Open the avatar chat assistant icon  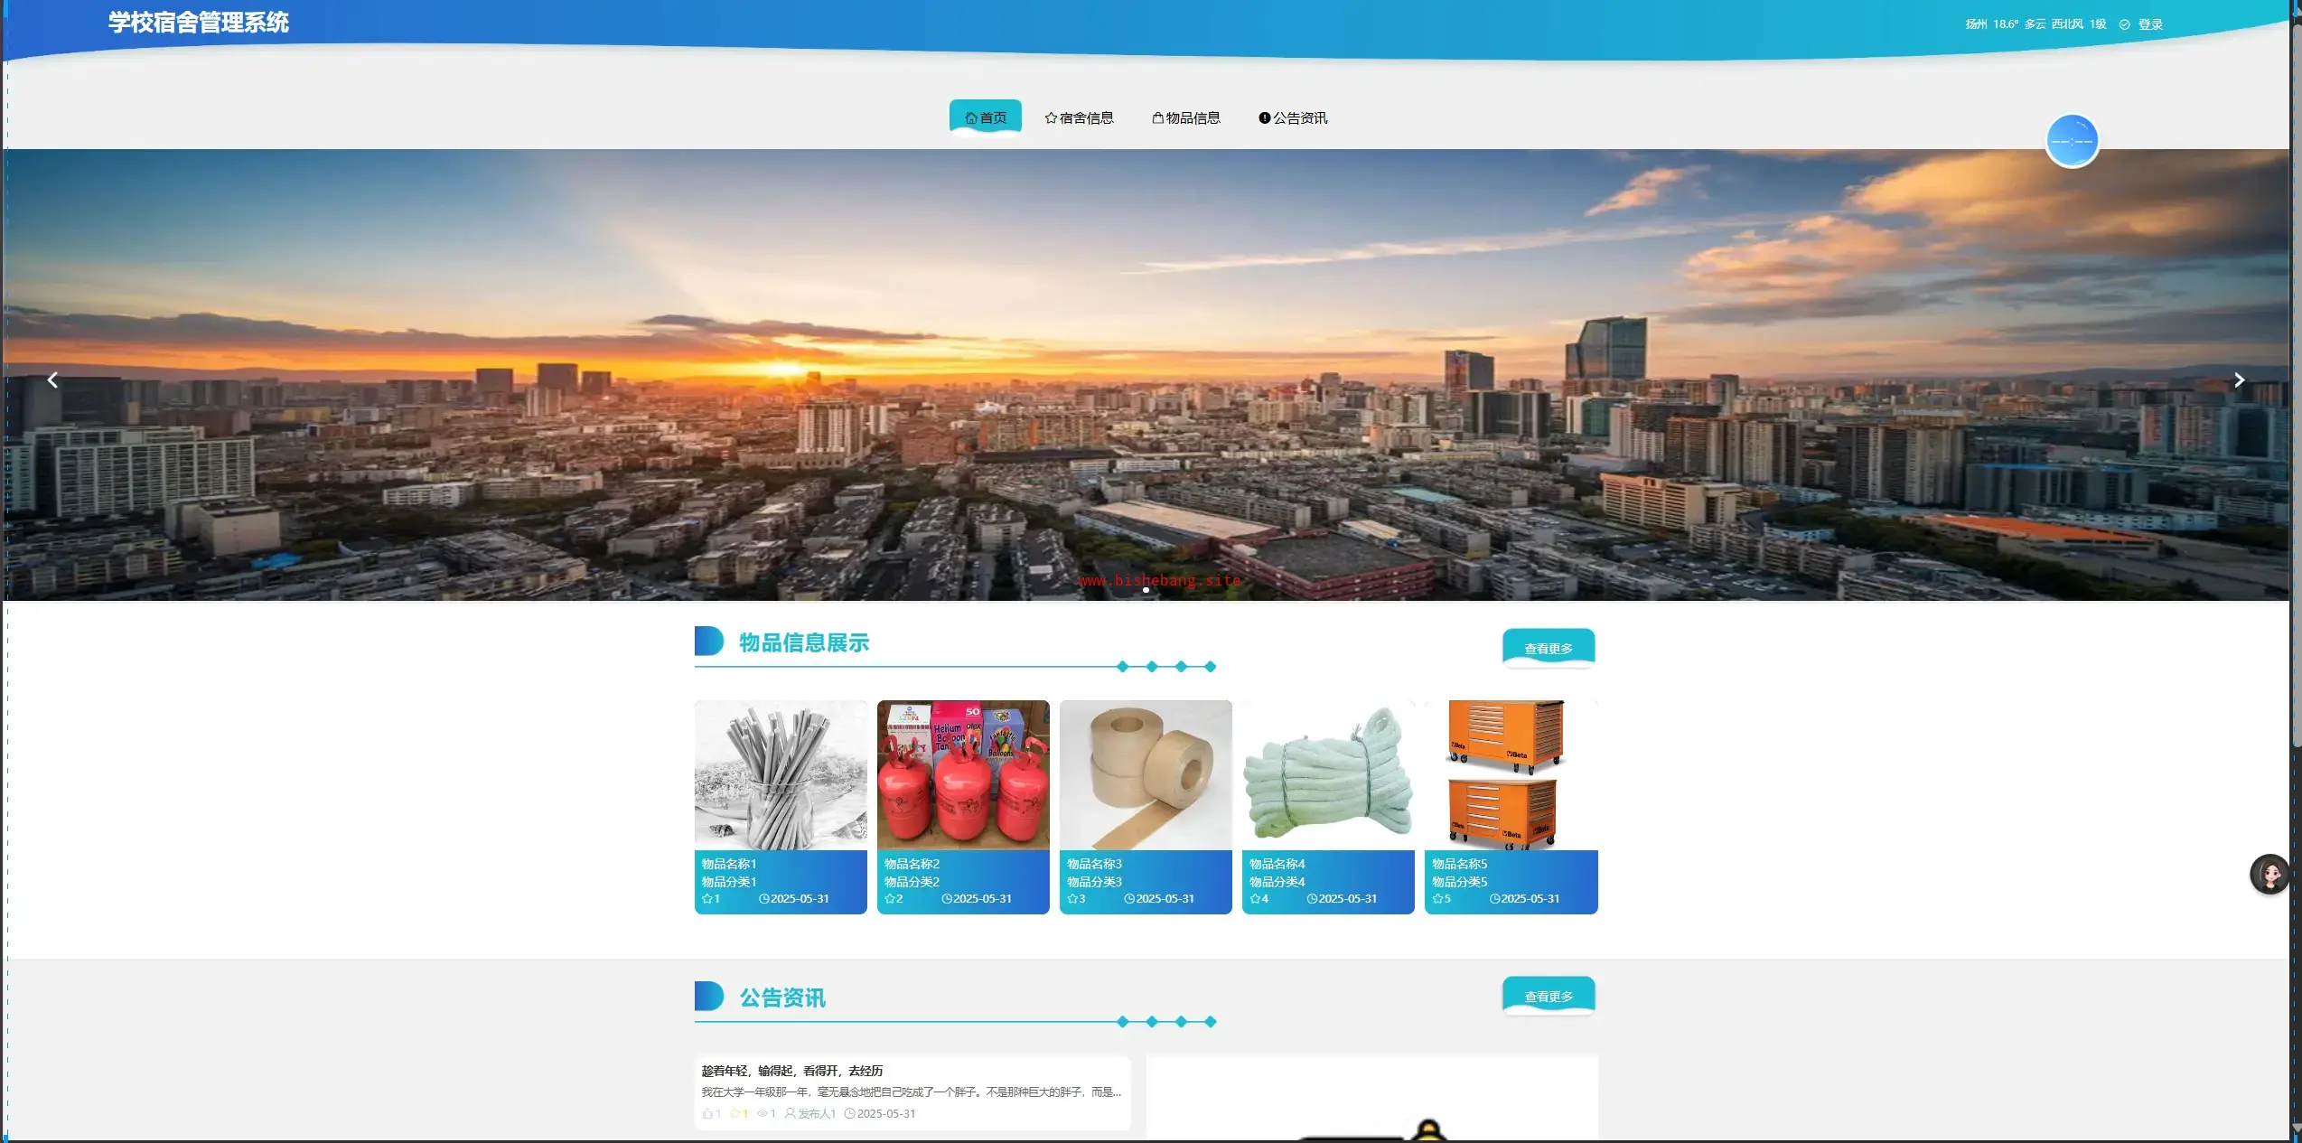pos(2269,874)
